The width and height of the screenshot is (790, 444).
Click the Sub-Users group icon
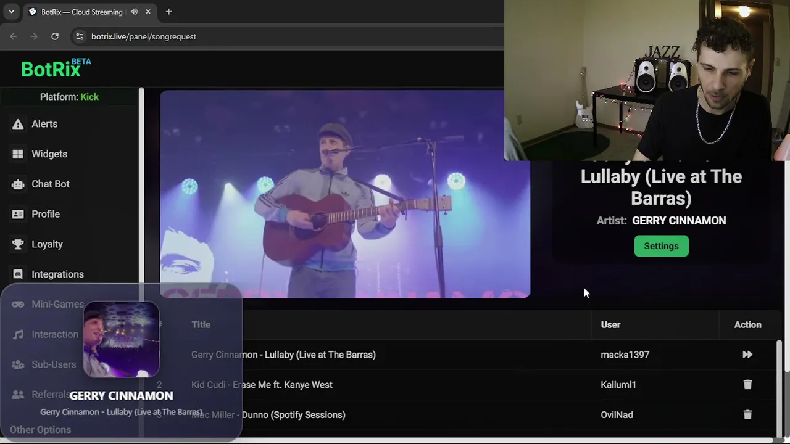click(x=18, y=364)
